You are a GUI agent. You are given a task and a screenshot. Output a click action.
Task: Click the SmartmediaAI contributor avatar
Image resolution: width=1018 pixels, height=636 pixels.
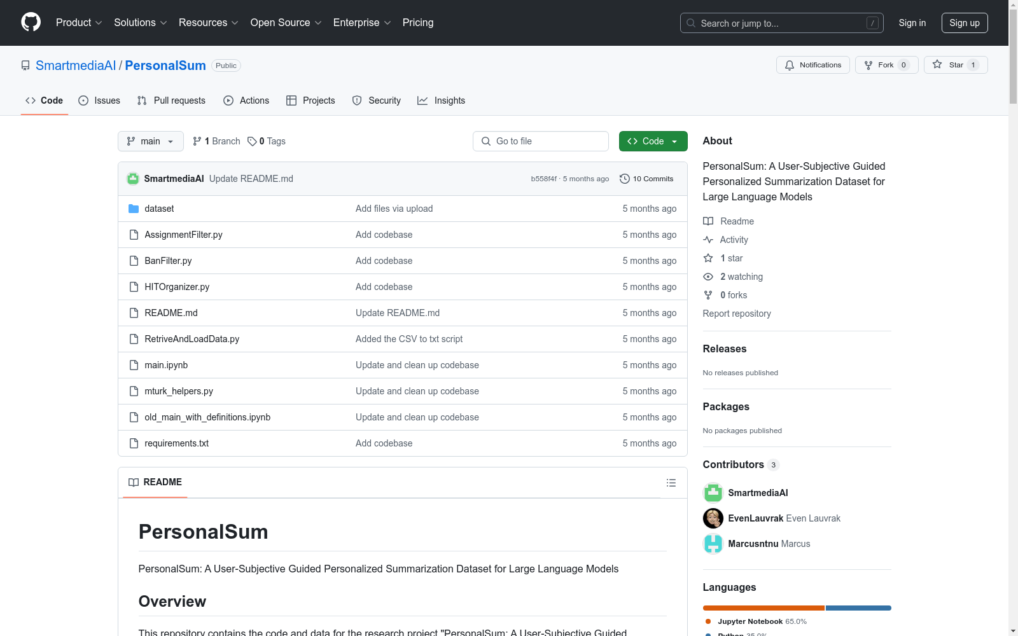point(713,493)
